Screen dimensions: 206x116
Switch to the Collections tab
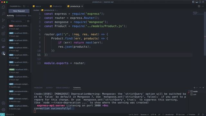(x=21, y=15)
